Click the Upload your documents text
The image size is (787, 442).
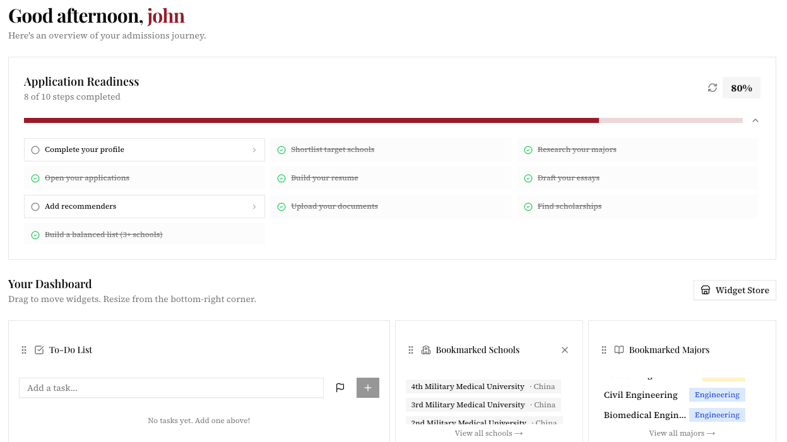pyautogui.click(x=334, y=207)
